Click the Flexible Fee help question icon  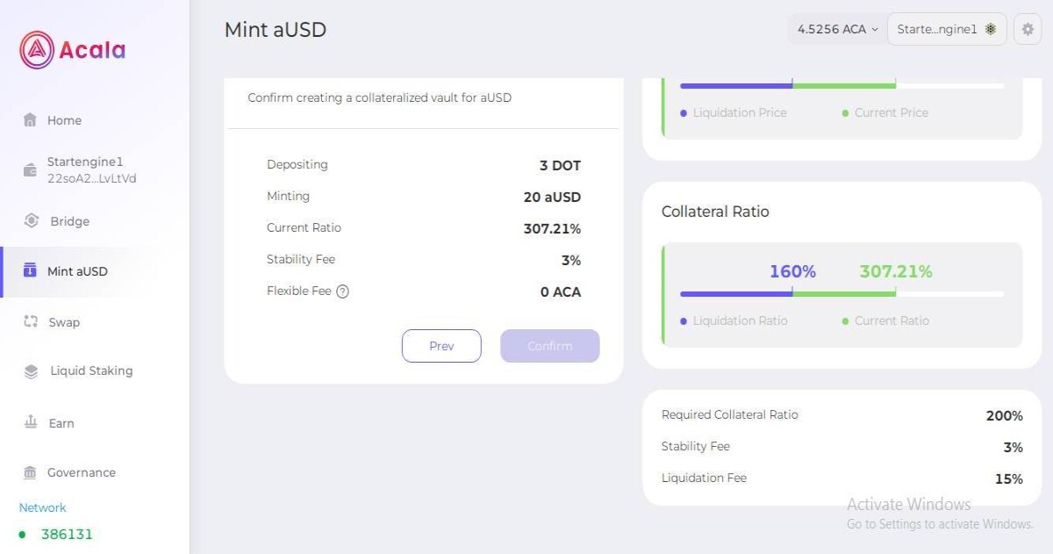click(x=342, y=291)
